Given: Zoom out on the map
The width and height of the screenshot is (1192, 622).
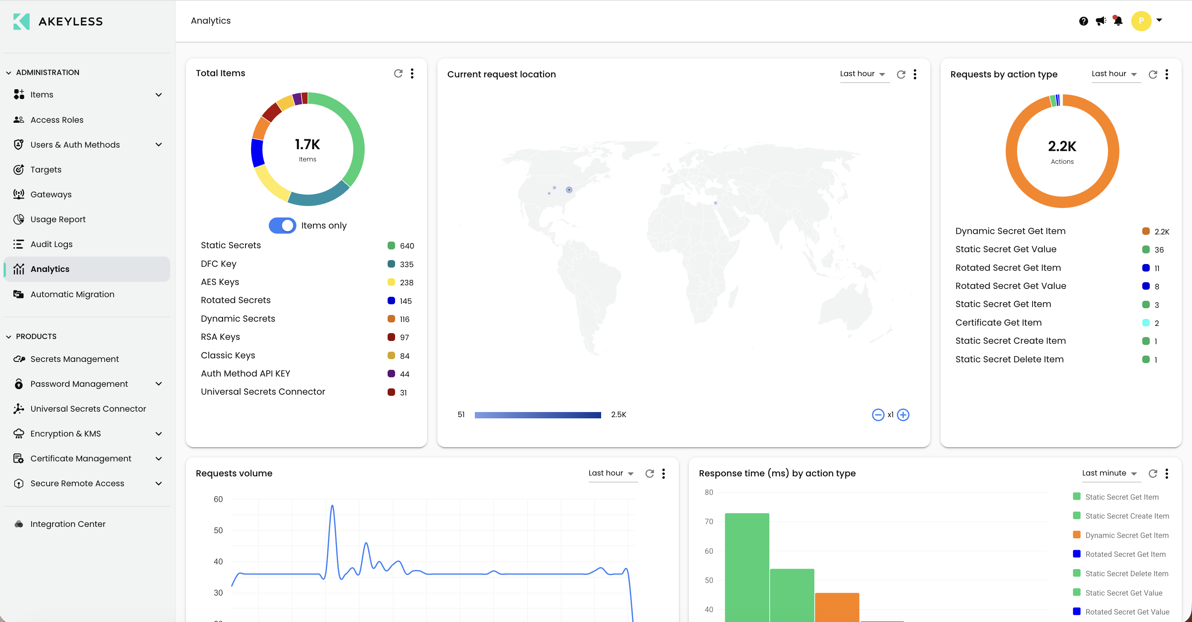Looking at the screenshot, I should pyautogui.click(x=878, y=415).
